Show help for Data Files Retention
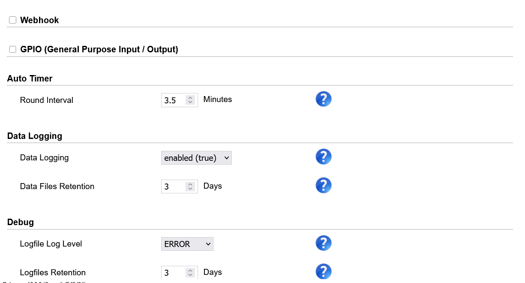Viewport: 525px width, 283px height. point(324,185)
